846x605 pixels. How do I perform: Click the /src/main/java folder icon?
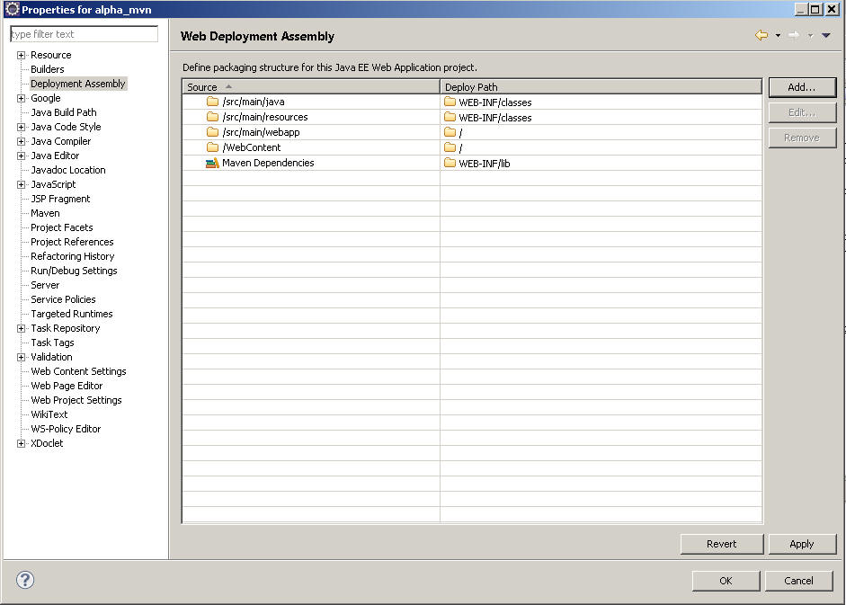tap(212, 102)
